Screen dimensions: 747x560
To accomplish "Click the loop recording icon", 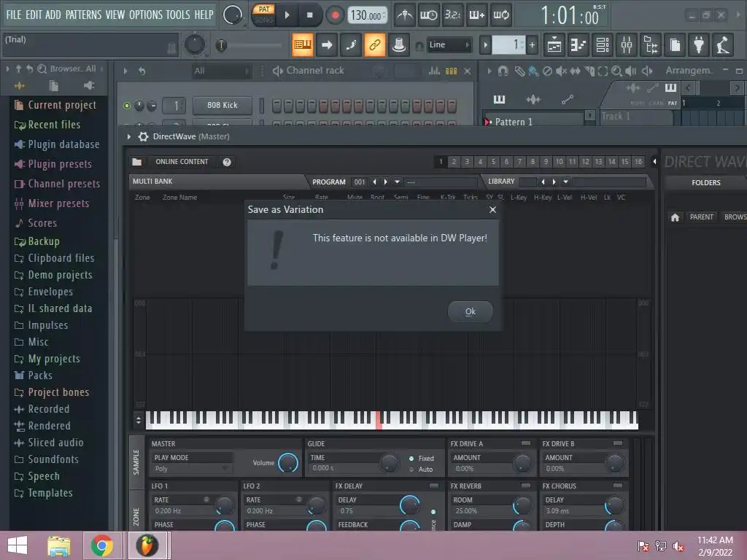I will (x=500, y=15).
